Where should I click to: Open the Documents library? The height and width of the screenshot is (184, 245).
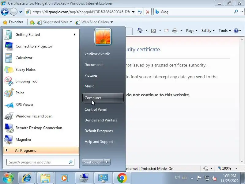pyautogui.click(x=94, y=65)
